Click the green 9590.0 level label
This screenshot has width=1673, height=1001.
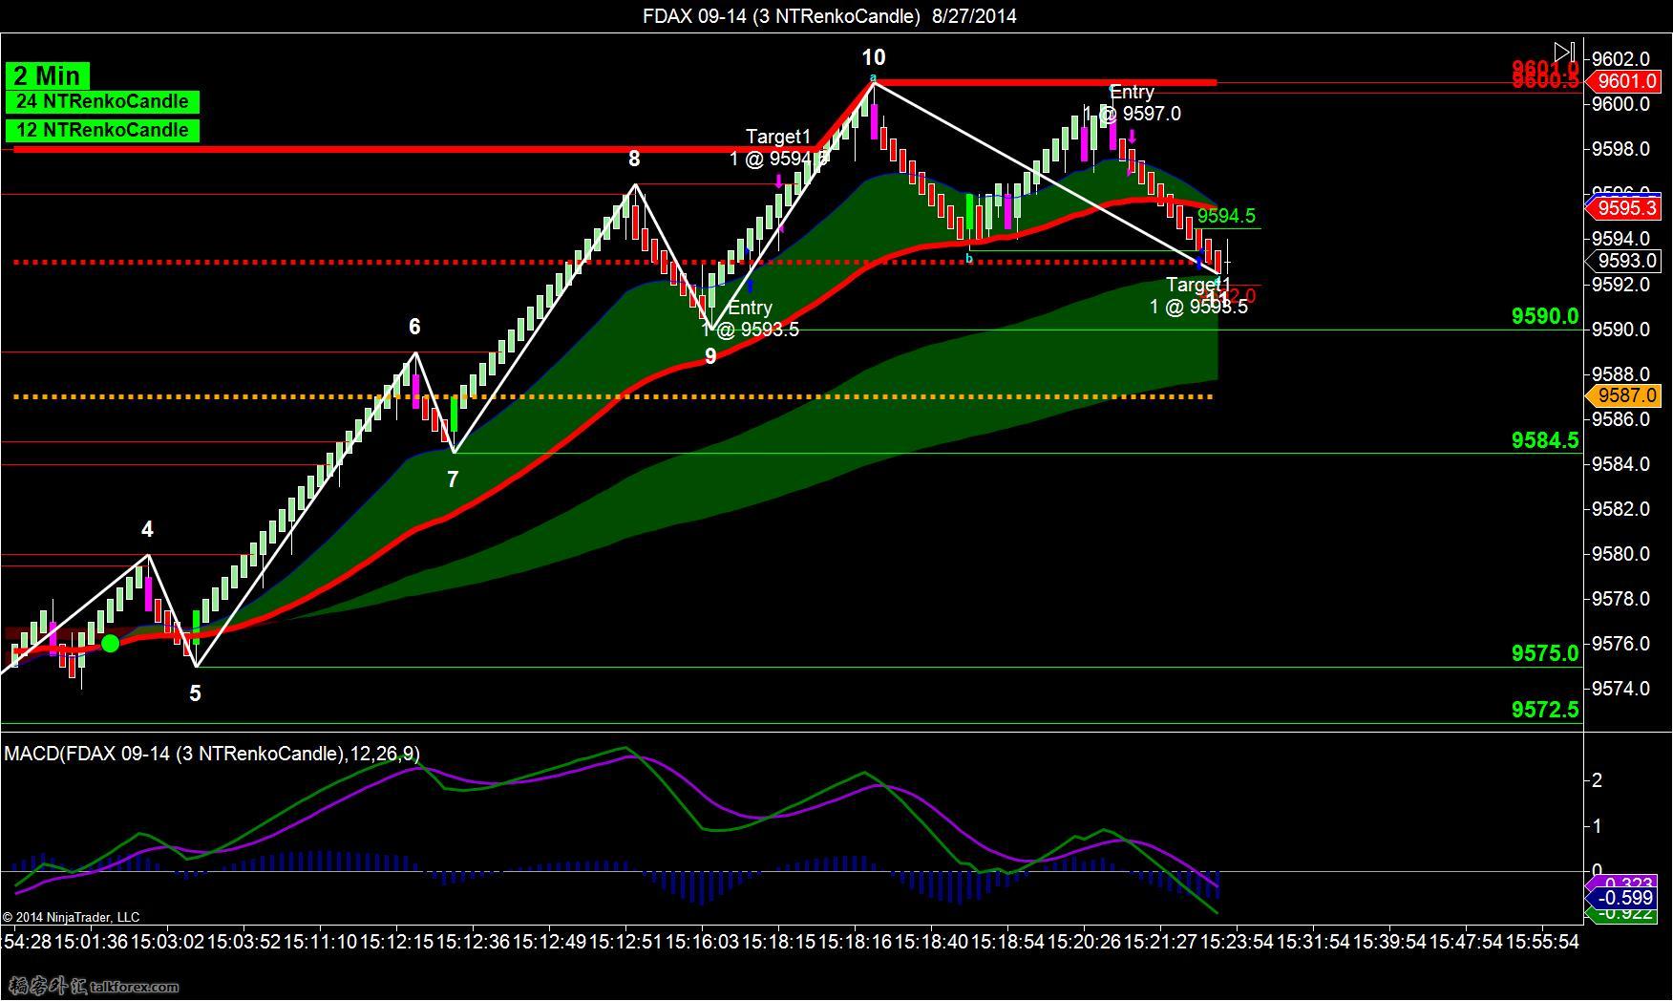[x=1545, y=316]
